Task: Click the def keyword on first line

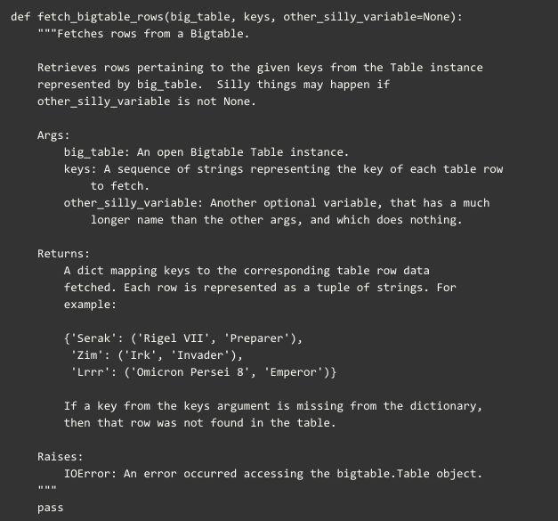Action: point(20,17)
